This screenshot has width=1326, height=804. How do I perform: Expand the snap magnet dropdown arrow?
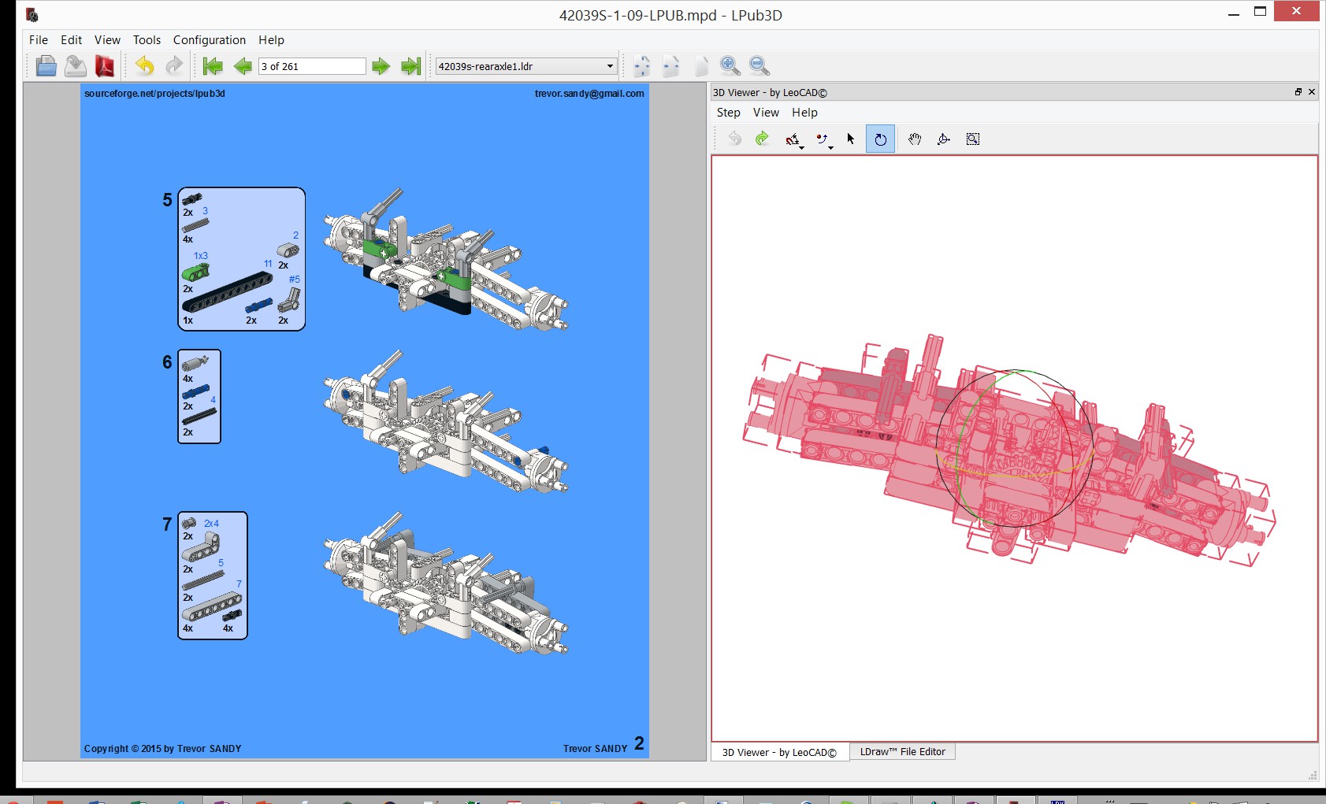coord(801,147)
